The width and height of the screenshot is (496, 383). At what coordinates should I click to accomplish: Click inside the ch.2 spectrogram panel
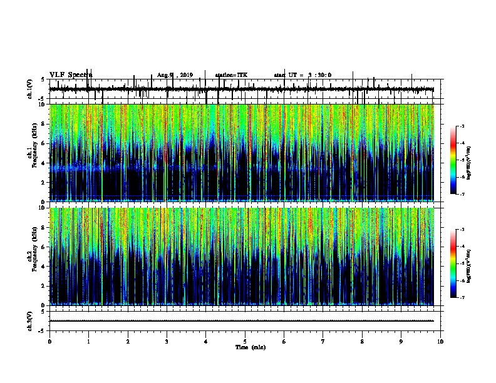242,257
